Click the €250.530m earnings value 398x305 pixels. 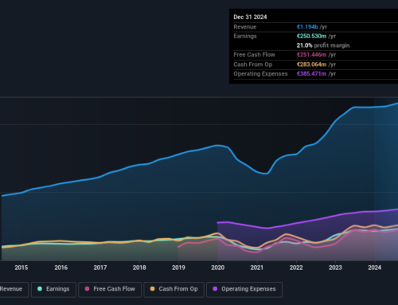point(311,36)
